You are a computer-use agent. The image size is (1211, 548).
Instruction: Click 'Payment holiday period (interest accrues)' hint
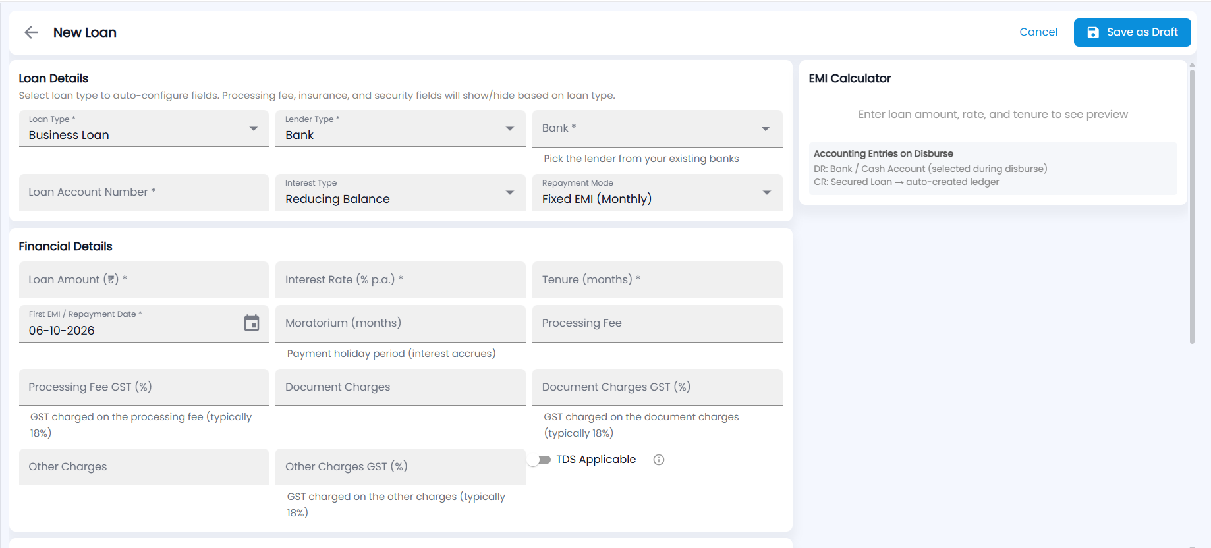(391, 354)
